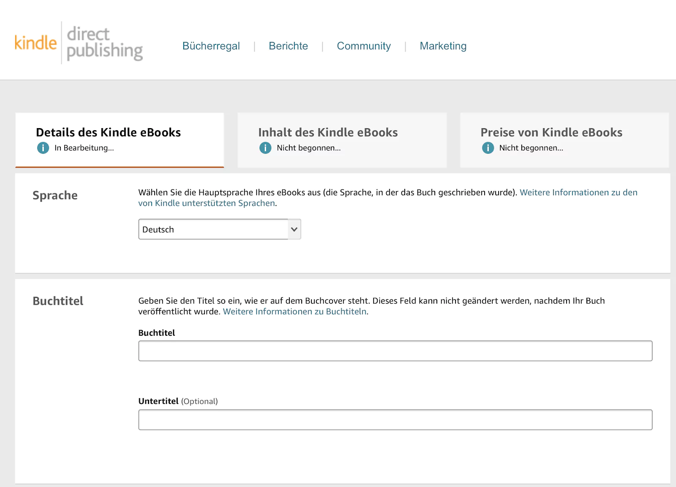Open the Bücherregal menu

[x=211, y=46]
